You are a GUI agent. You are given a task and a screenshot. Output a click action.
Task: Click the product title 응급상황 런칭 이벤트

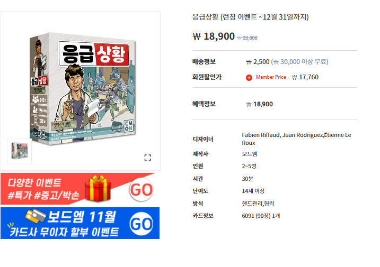[250, 17]
